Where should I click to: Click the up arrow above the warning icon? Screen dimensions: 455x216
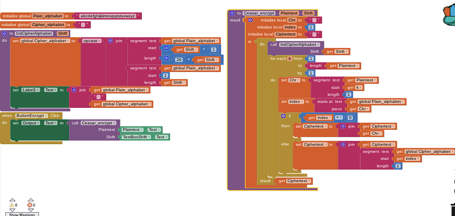click(12, 200)
